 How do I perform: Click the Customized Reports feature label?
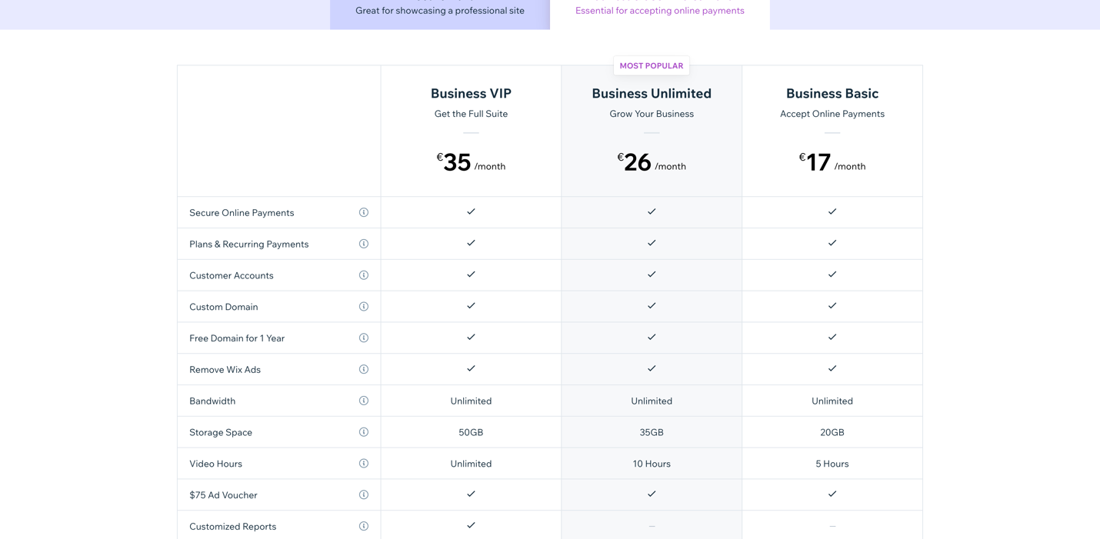point(232,527)
